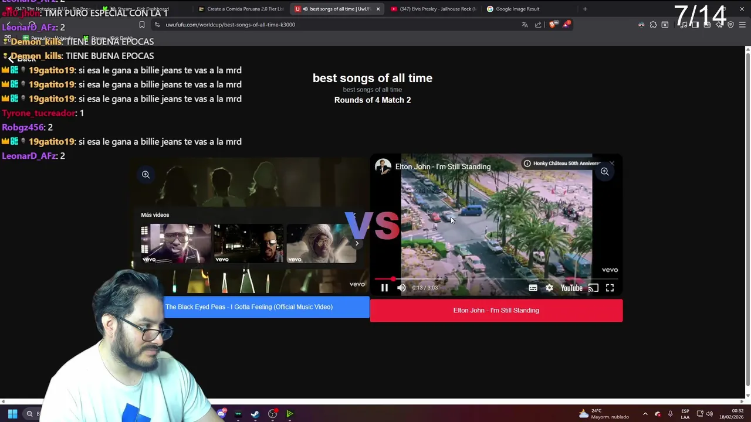Bookmark this page with the bookmark icon
The width and height of the screenshot is (751, 422).
pyautogui.click(x=142, y=25)
